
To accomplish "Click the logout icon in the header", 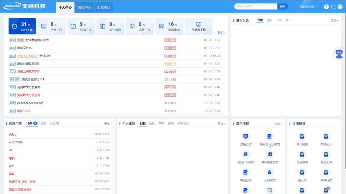I will (340, 7).
